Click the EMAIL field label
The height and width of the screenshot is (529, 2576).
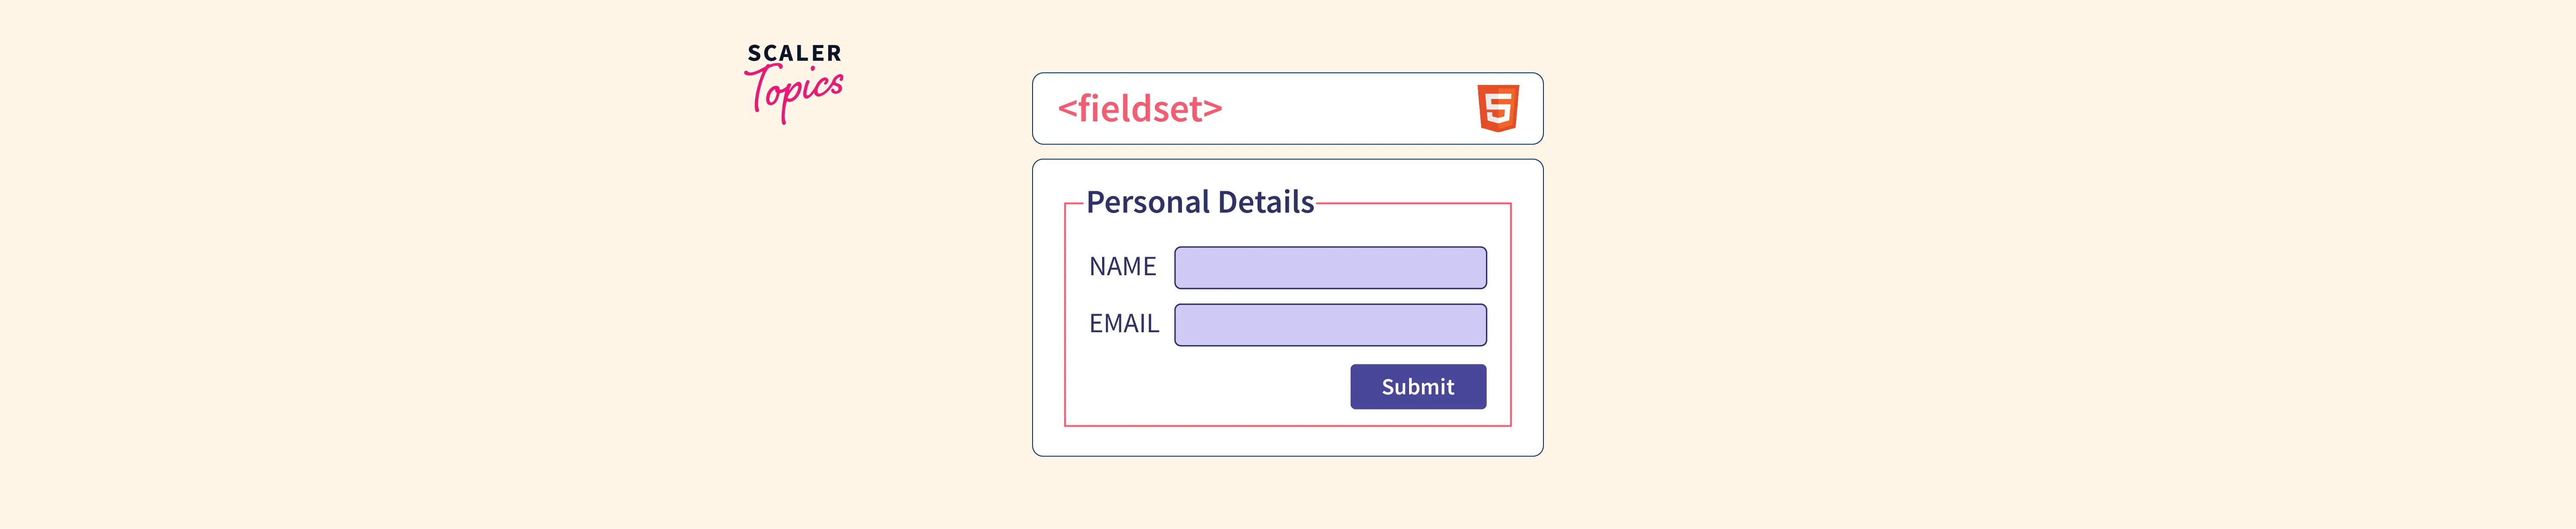tap(1123, 323)
